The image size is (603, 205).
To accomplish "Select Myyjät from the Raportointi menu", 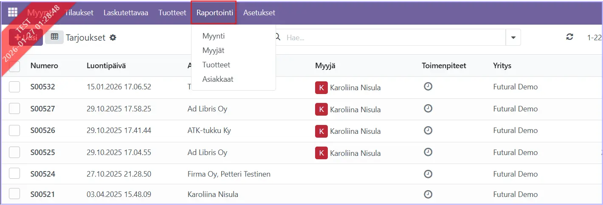I will [213, 50].
